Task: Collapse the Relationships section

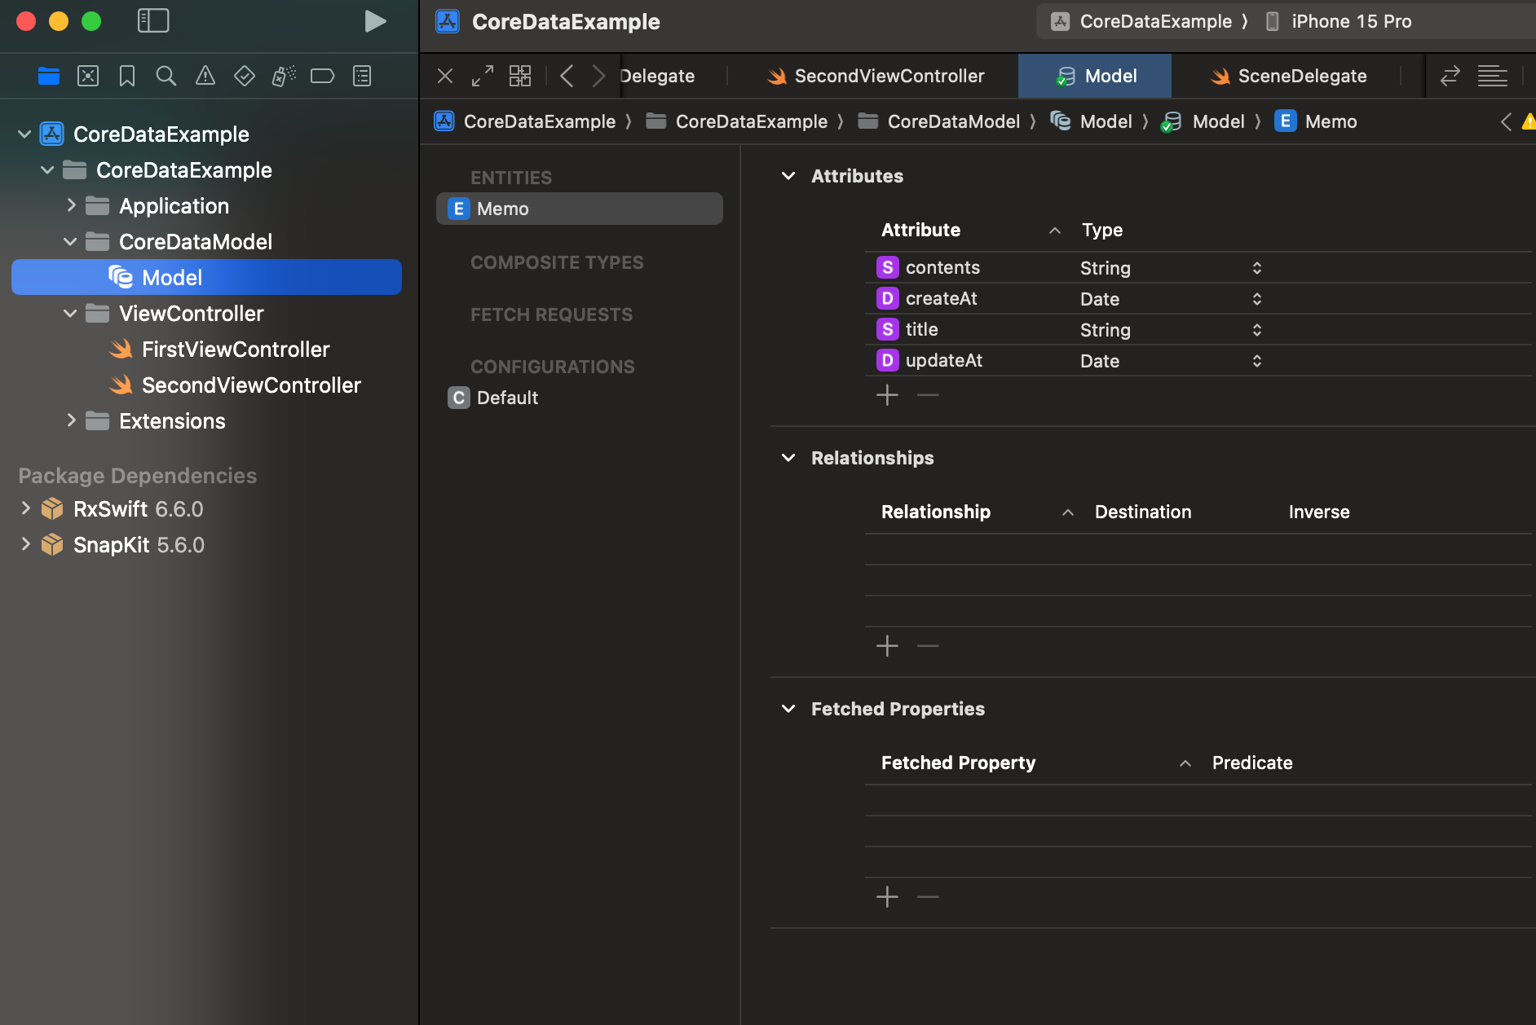Action: (x=788, y=458)
